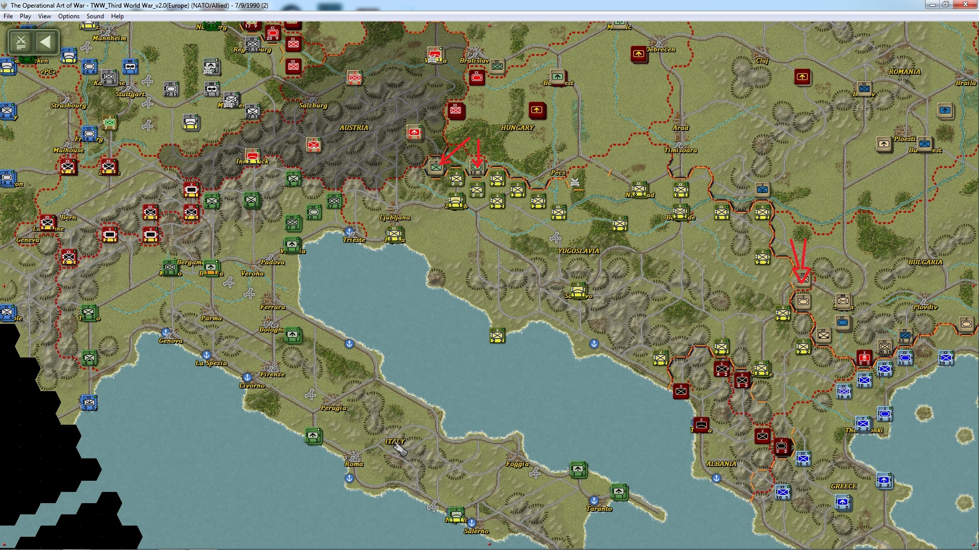Click the GREECE country label
The width and height of the screenshot is (979, 550).
[844, 486]
